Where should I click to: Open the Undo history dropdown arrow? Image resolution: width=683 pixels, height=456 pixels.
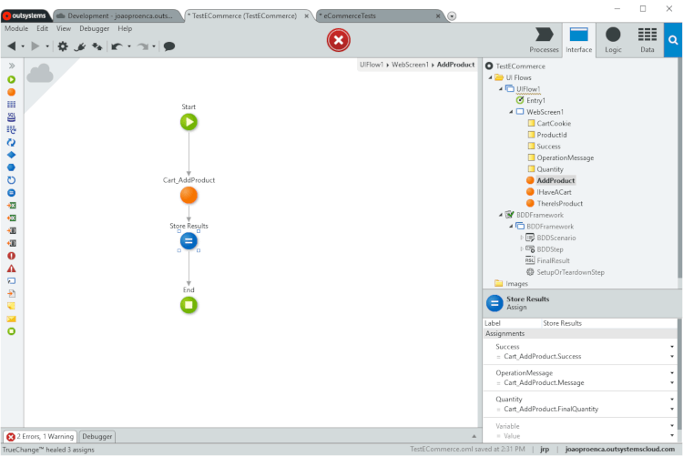coord(129,46)
